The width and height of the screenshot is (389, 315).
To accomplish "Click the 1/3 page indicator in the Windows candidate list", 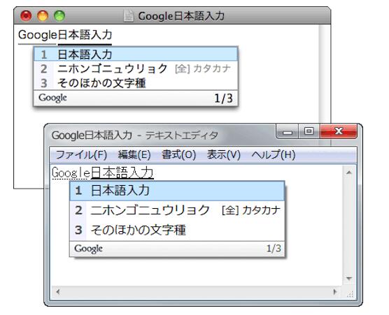I will (x=274, y=249).
